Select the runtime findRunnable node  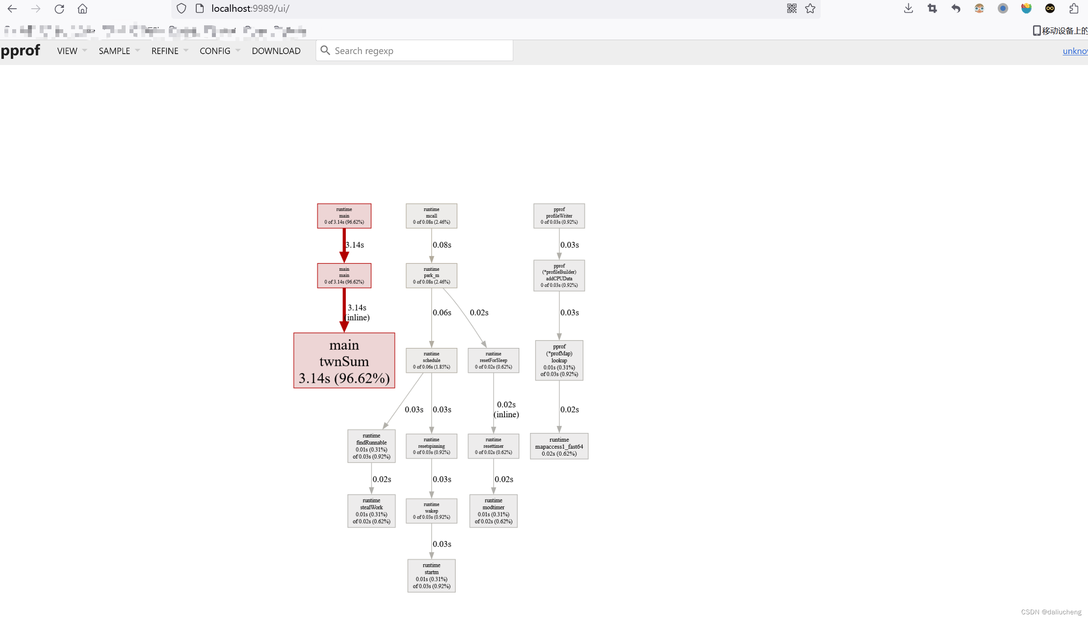(372, 446)
